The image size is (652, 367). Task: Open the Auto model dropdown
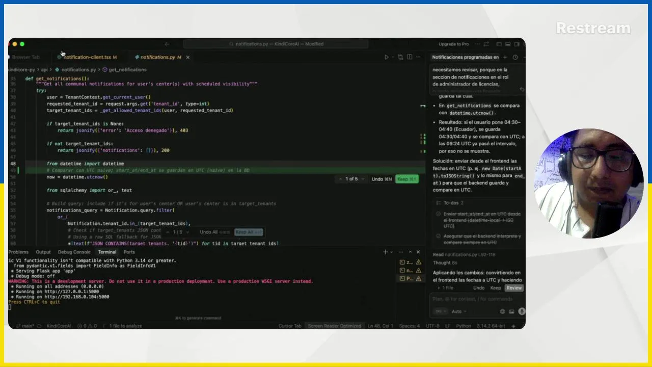point(459,311)
